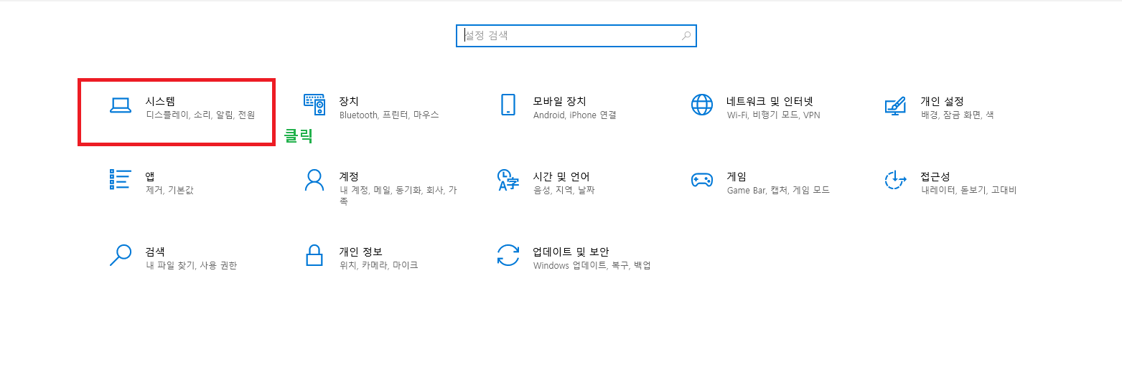This screenshot has width=1122, height=382.
Task: Open the 네트워크 및 인터넷 globe icon
Action: [x=702, y=105]
